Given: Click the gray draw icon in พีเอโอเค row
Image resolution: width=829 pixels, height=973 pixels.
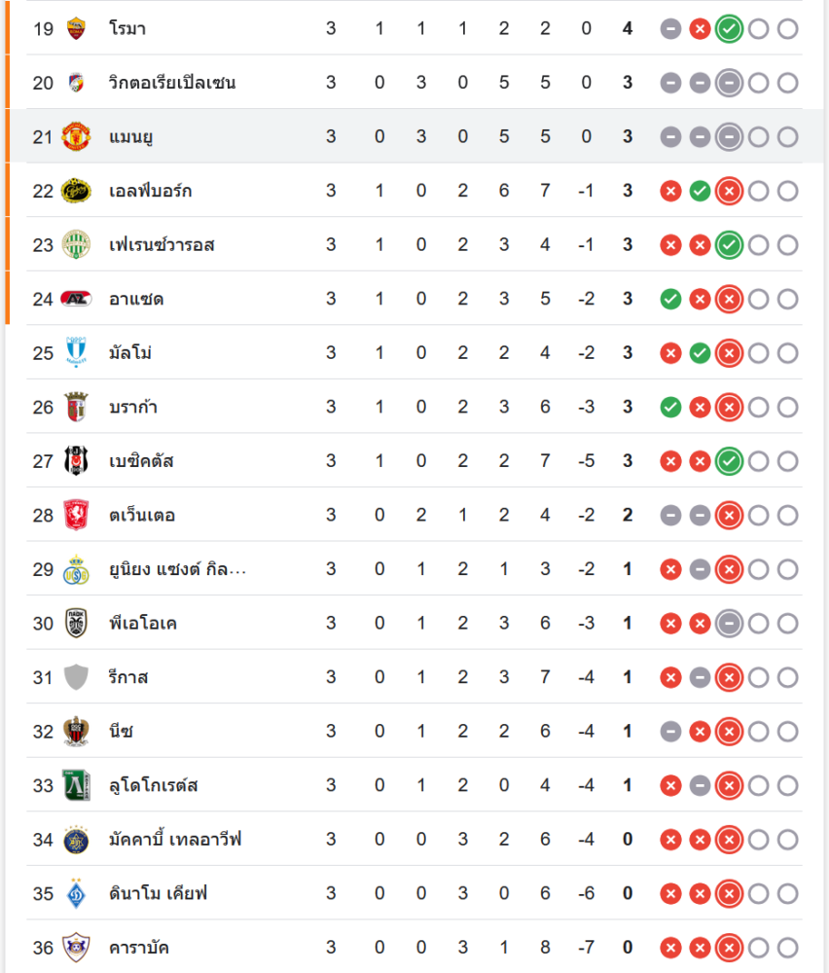Looking at the screenshot, I should [728, 623].
